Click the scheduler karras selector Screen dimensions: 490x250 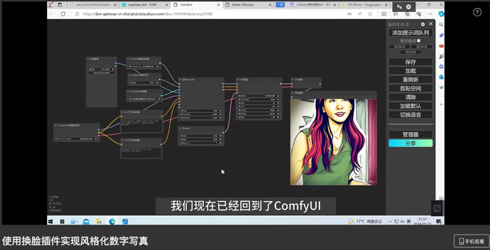pos(259,114)
